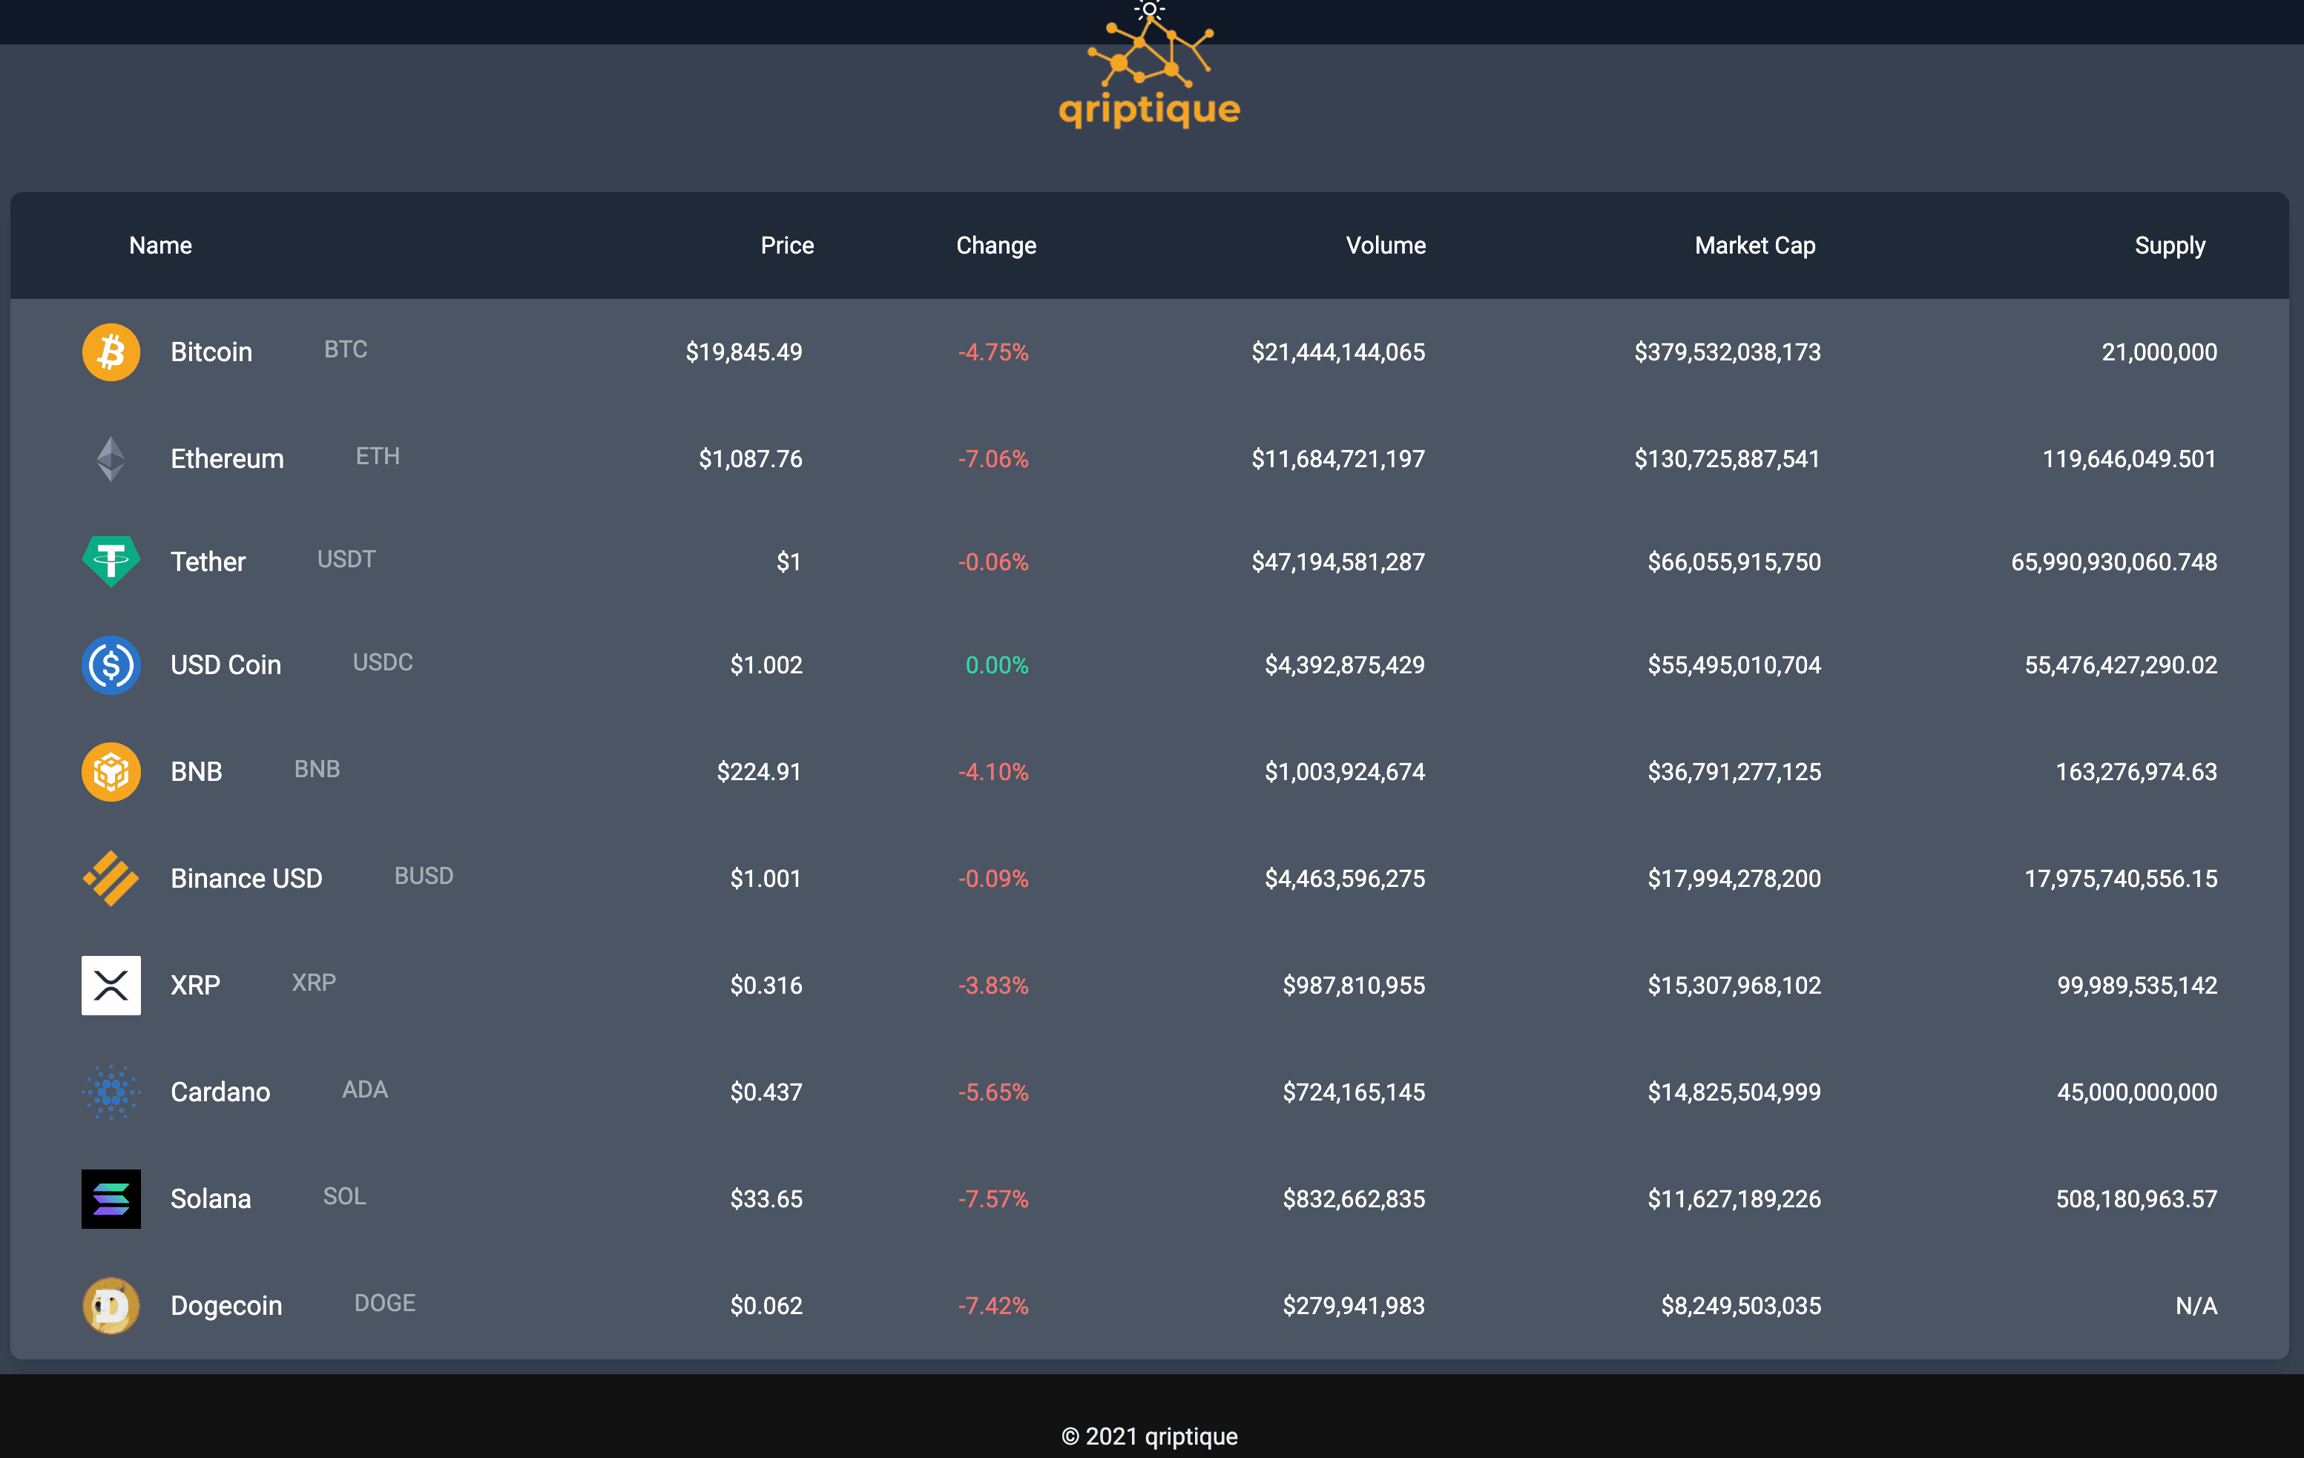Open the Dogecoin name link
2304x1458 pixels.
coord(226,1306)
